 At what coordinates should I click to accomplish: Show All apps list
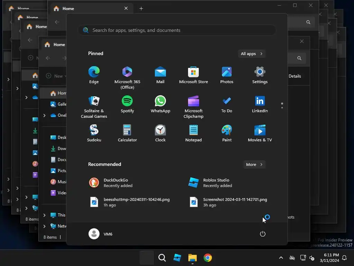click(x=252, y=54)
